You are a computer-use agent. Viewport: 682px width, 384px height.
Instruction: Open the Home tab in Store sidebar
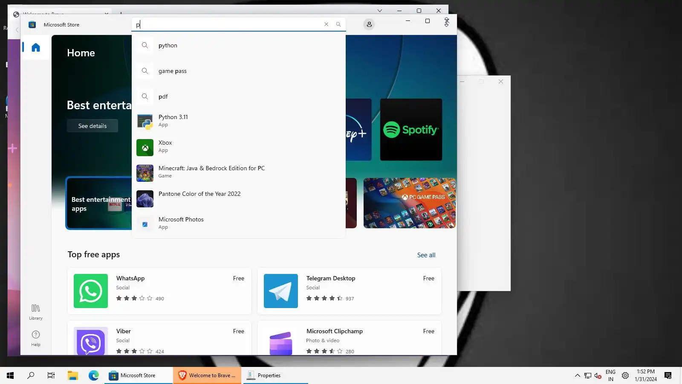point(36,47)
